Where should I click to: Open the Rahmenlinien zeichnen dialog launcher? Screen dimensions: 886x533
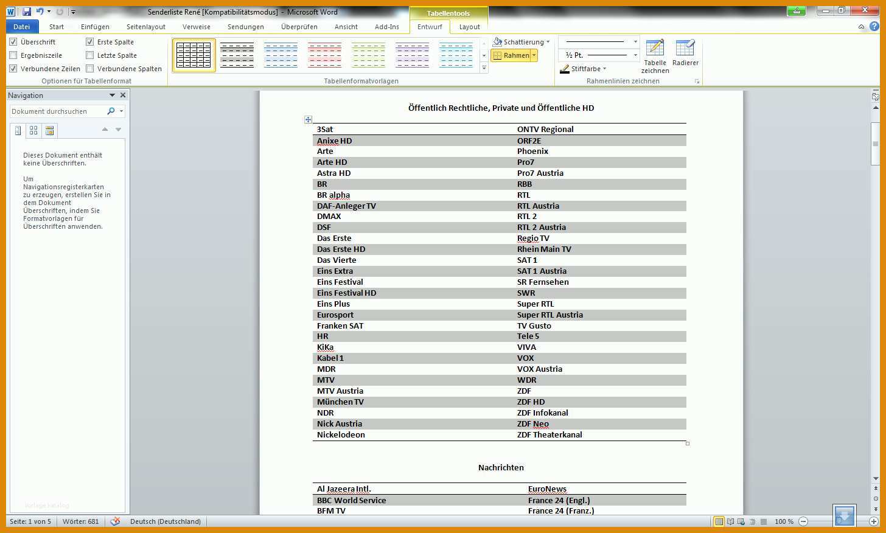click(697, 81)
